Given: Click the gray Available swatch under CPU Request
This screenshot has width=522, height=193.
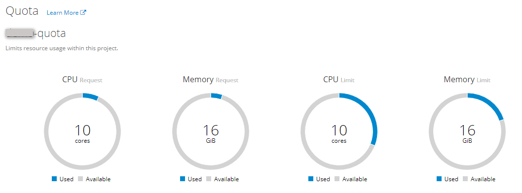Looking at the screenshot, I should tap(80, 179).
